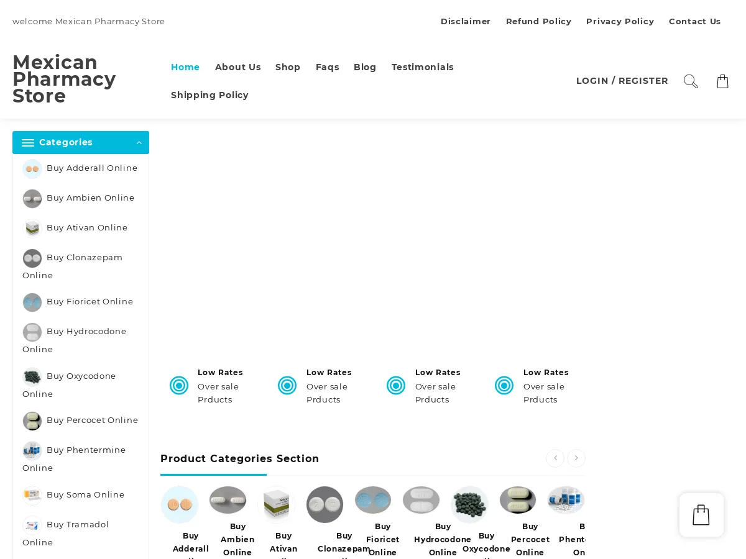Open the shopping cart icon in the header
Viewport: 746px width, 559px height.
[x=722, y=81]
